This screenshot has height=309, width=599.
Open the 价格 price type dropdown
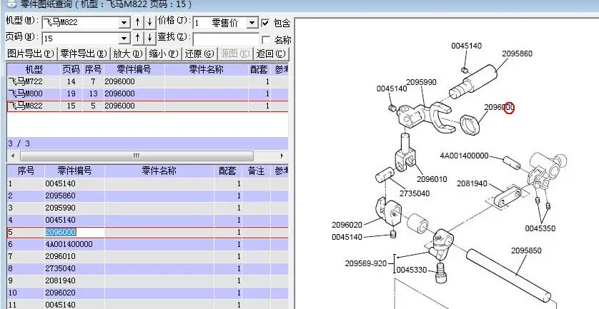[252, 24]
